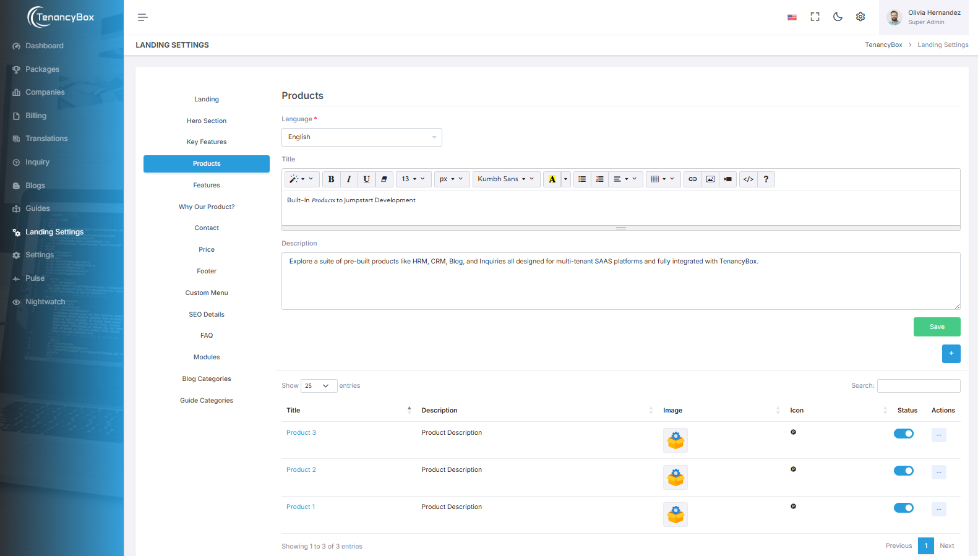Apply the recent highlight color A button

(x=552, y=179)
